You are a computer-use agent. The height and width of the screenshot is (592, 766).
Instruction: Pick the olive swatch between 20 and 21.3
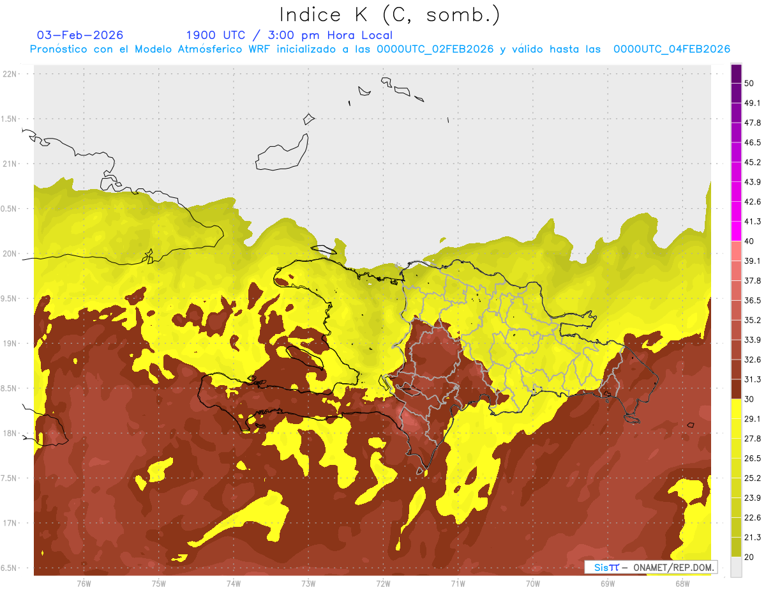pyautogui.click(x=736, y=547)
